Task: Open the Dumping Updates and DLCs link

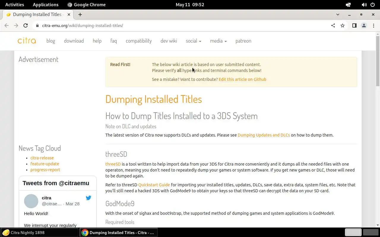Action: 264,135
